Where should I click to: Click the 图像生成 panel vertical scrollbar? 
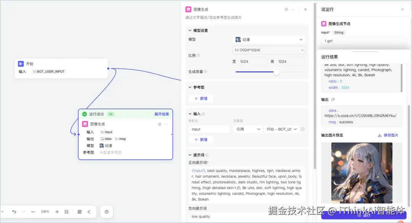tap(315, 87)
